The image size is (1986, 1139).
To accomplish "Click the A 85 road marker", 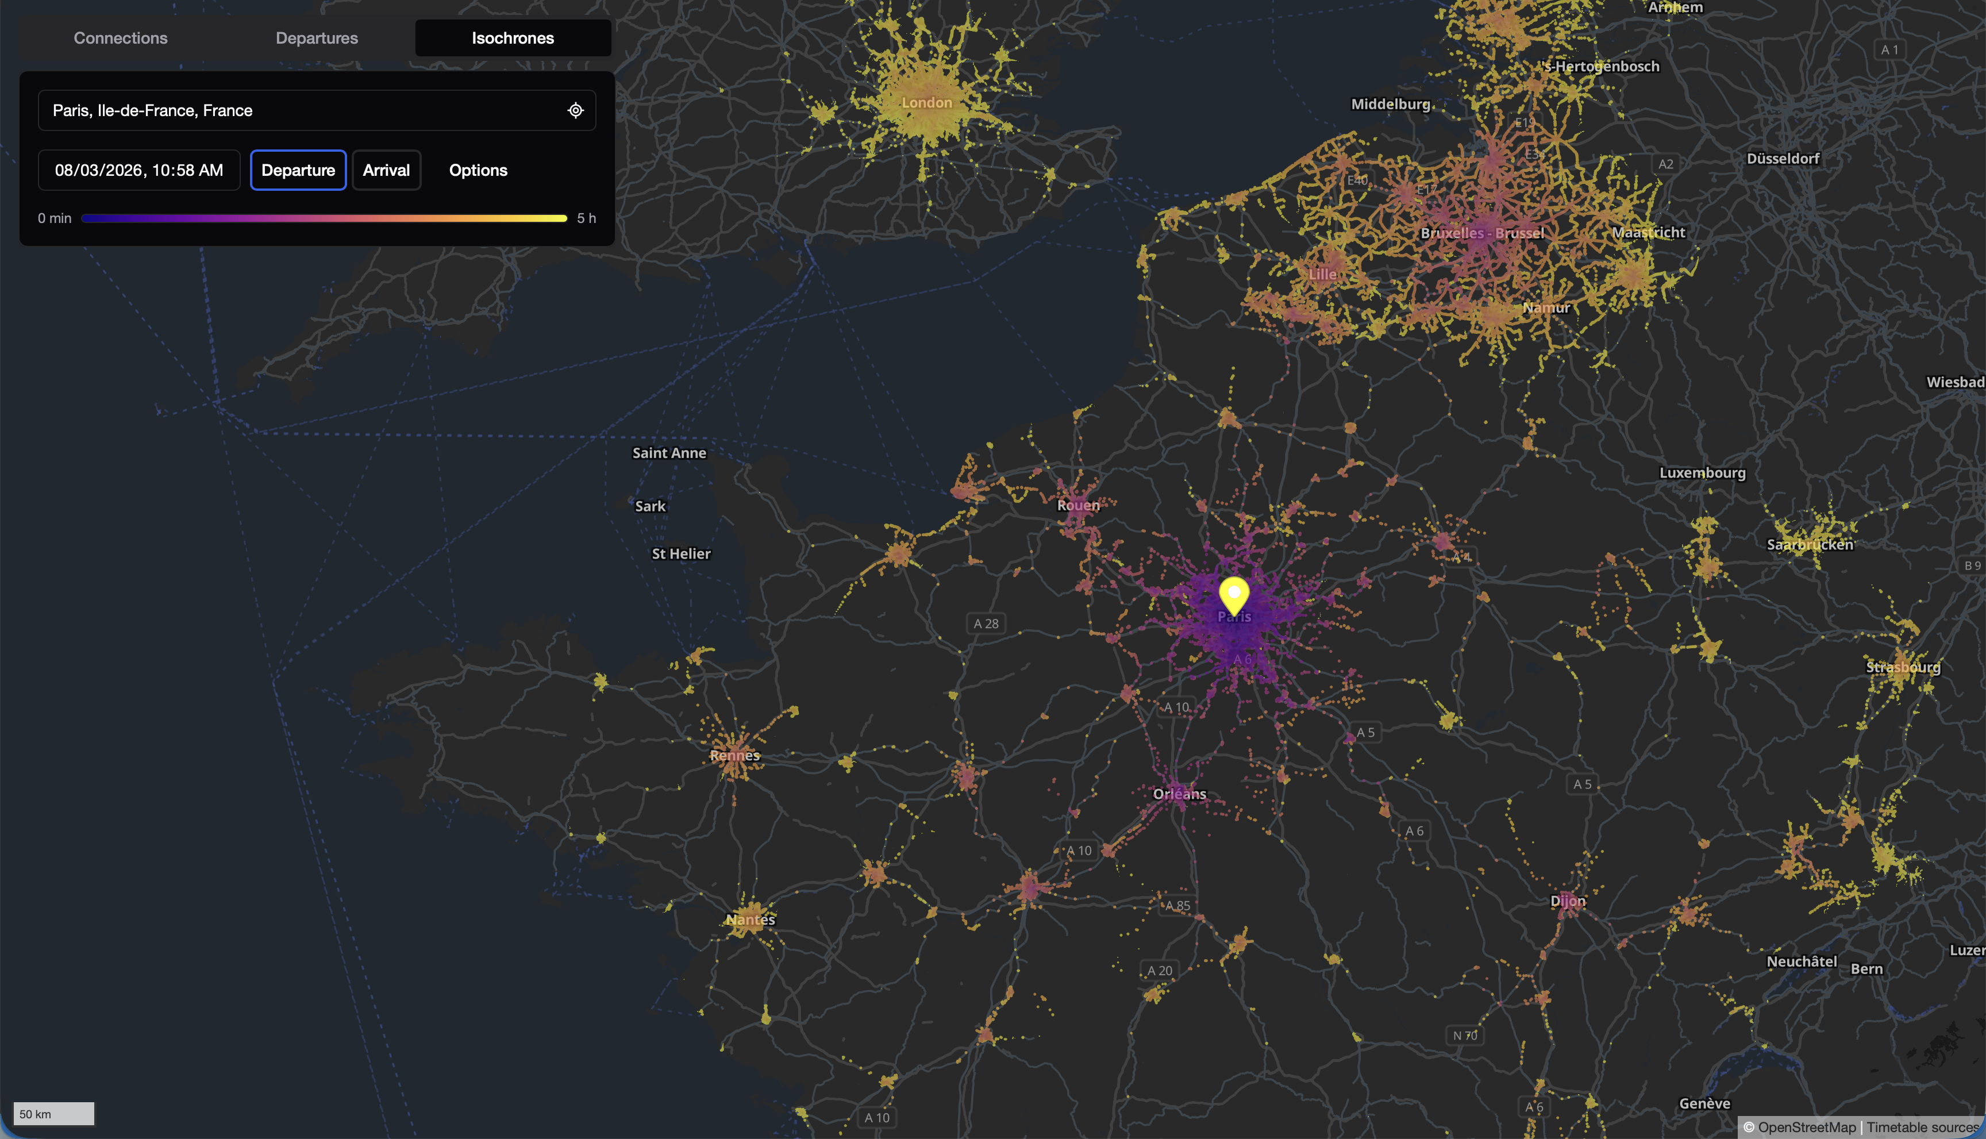I will [1177, 906].
